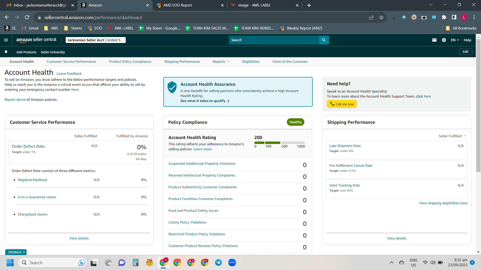This screenshot has width=481, height=270.
Task: Click the browser address bar URL
Action: point(93,17)
